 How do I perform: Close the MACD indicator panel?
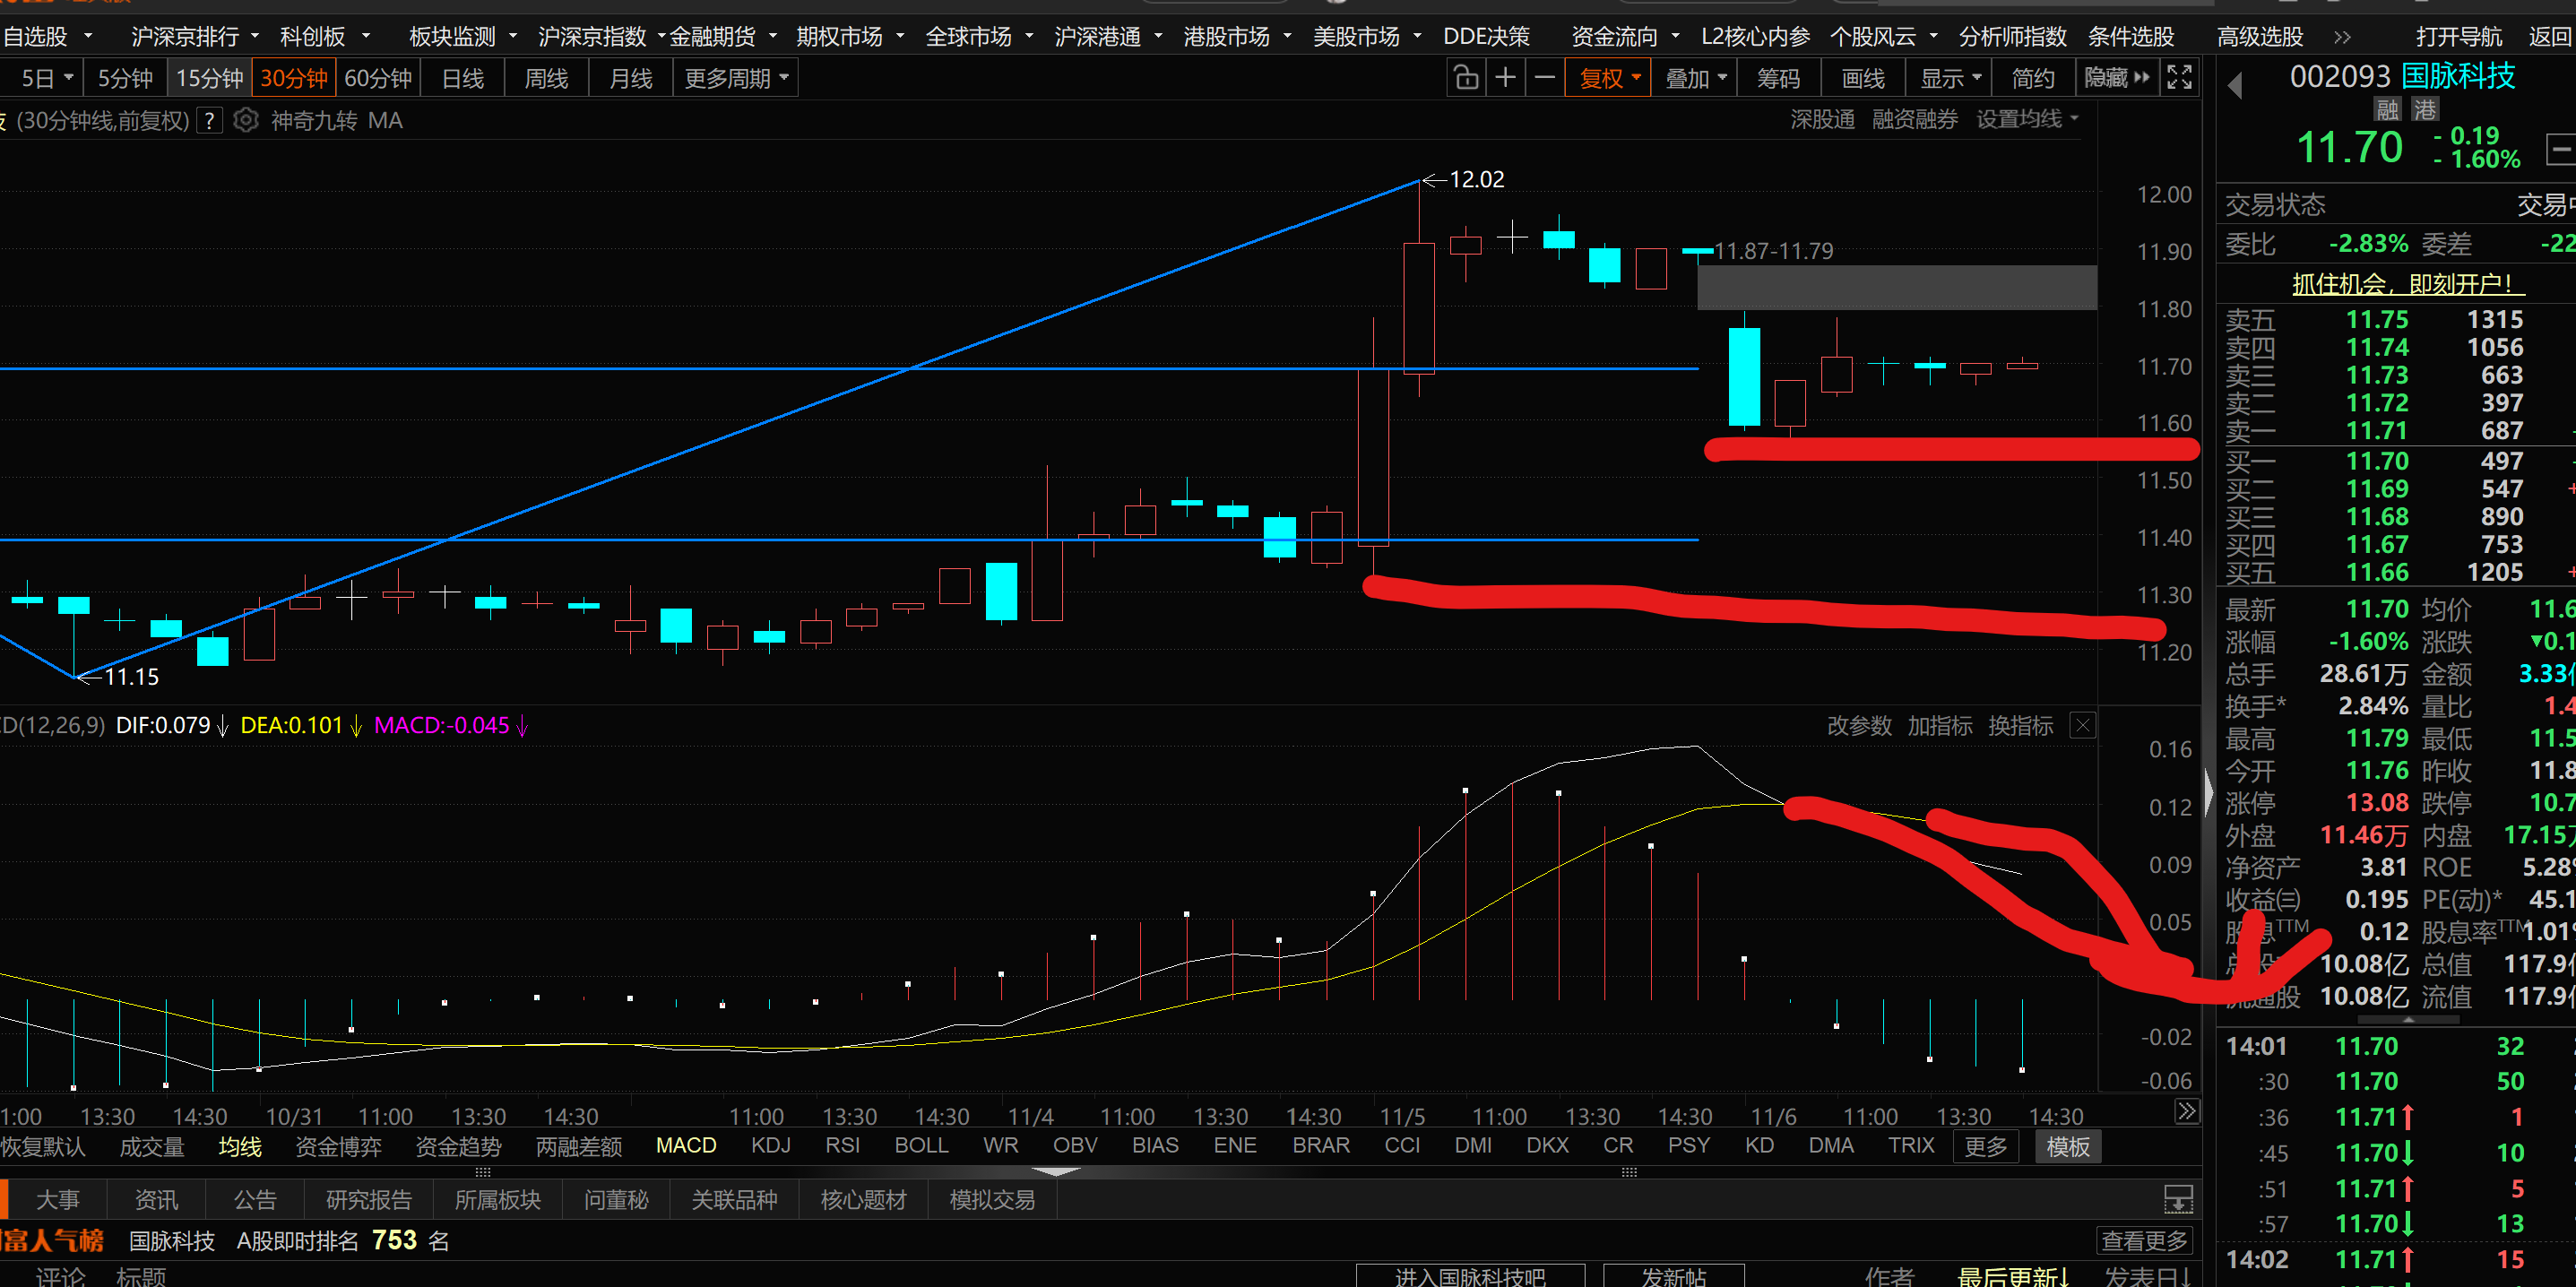pos(2082,726)
